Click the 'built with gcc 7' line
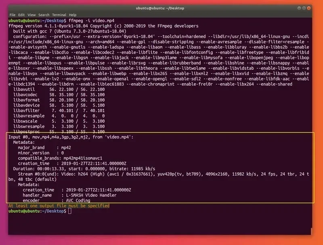The width and height of the screenshot is (323, 245). coord(69,31)
